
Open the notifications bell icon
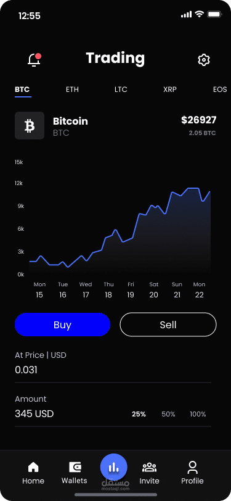(x=34, y=60)
